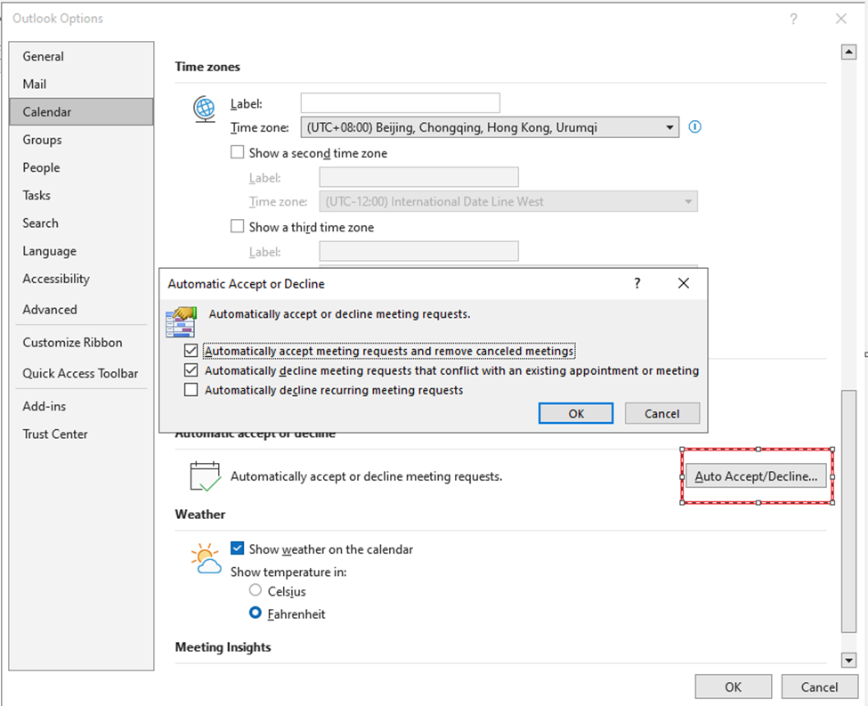
Task: Open help in Automatic Accept or Decline dialog
Action: pos(637,283)
